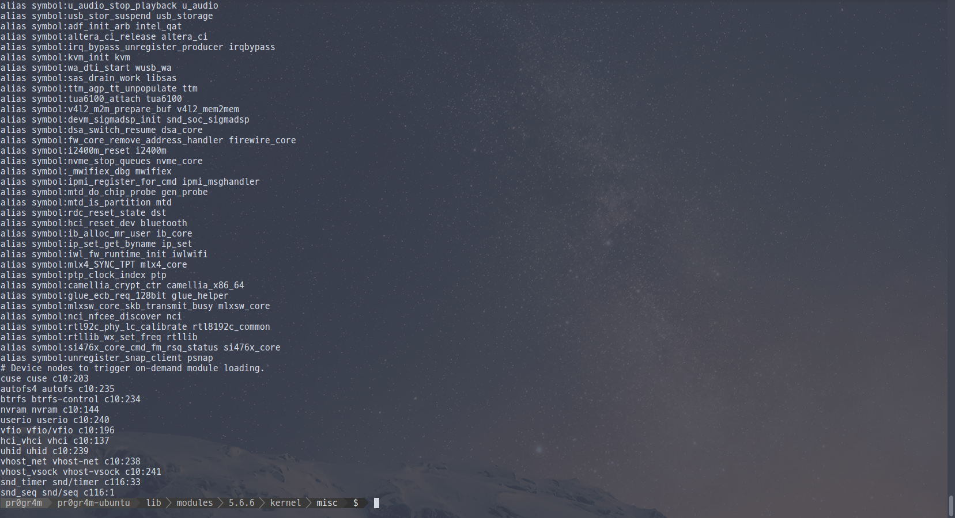Screen dimensions: 955x518
Task: Click the wa_dti_start wusb_wa alias line
Action: click(86, 68)
